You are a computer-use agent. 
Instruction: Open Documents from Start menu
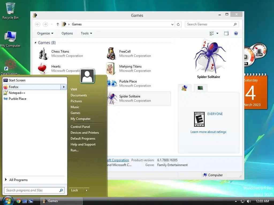(x=79, y=95)
